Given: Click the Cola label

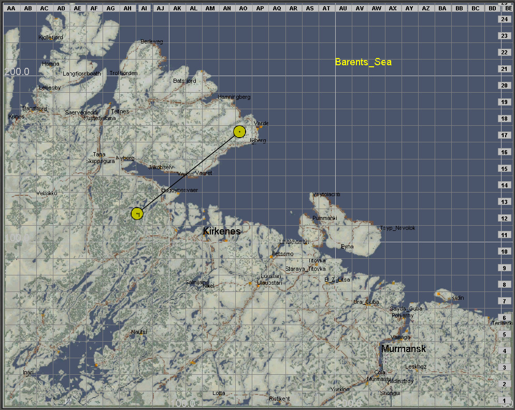Looking at the screenshot, I should tap(380, 372).
